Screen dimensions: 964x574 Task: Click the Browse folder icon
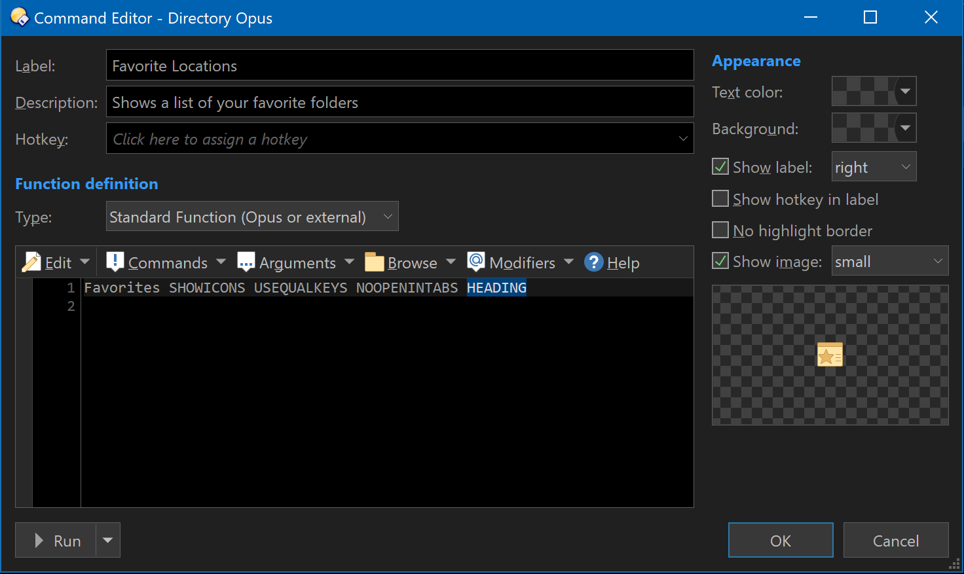point(375,262)
